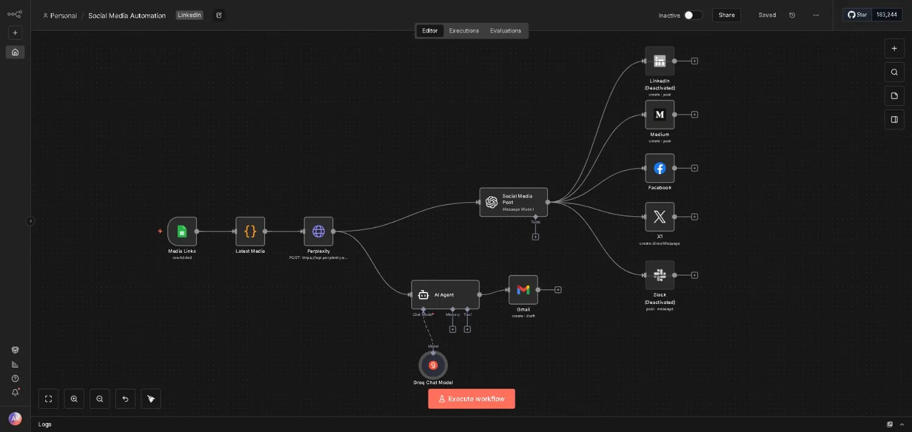
Task: Expand the left sidebar chevron
Action: click(30, 221)
